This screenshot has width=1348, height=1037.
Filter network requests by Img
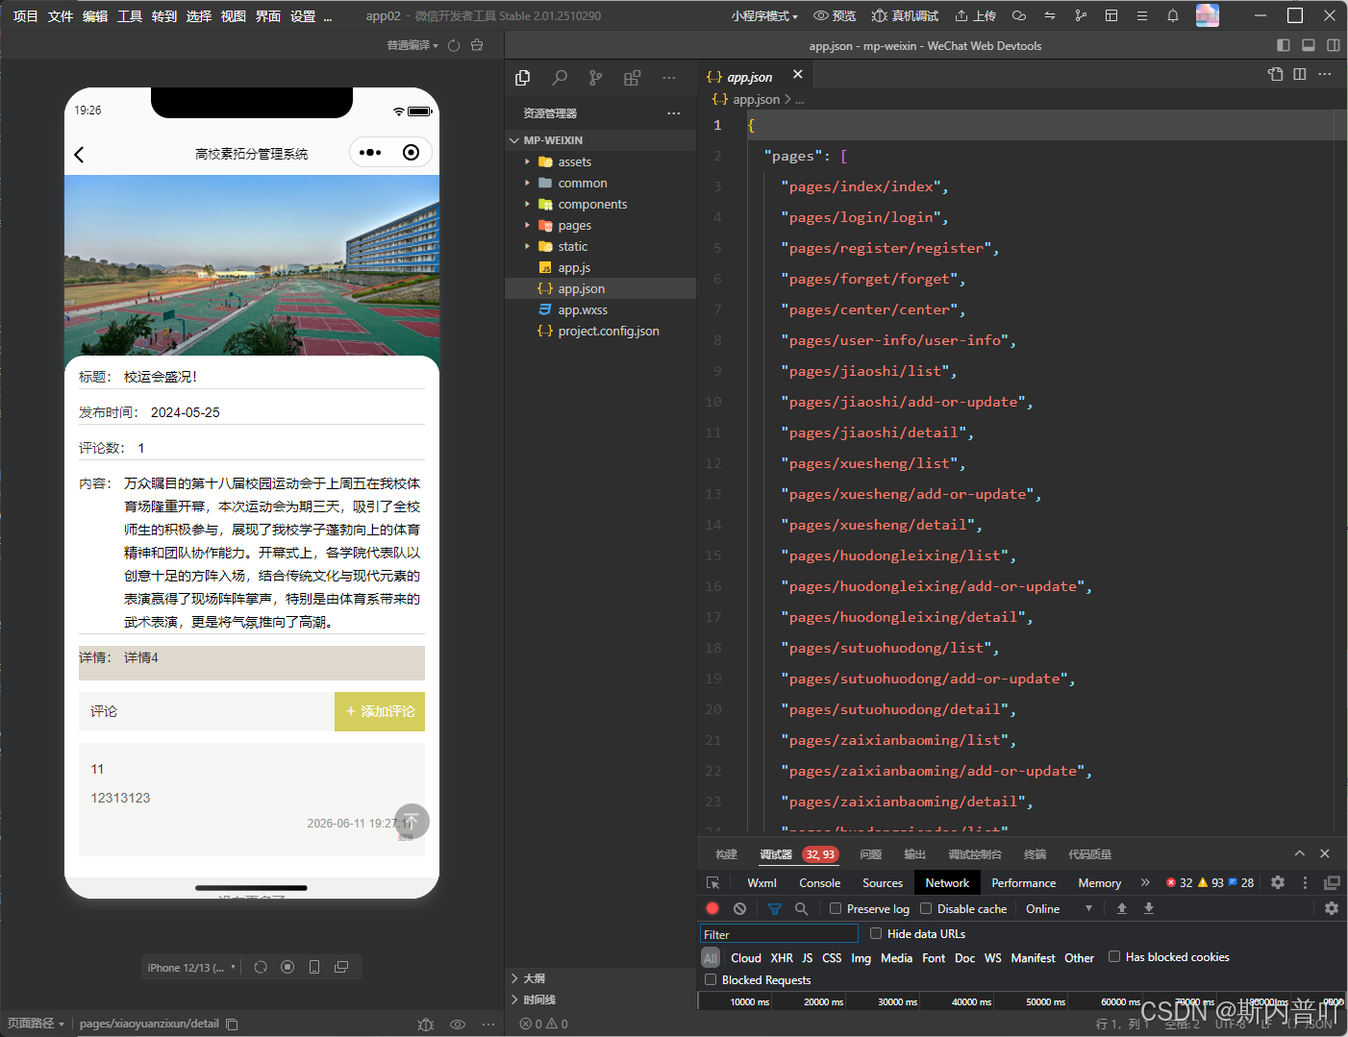pyautogui.click(x=861, y=957)
